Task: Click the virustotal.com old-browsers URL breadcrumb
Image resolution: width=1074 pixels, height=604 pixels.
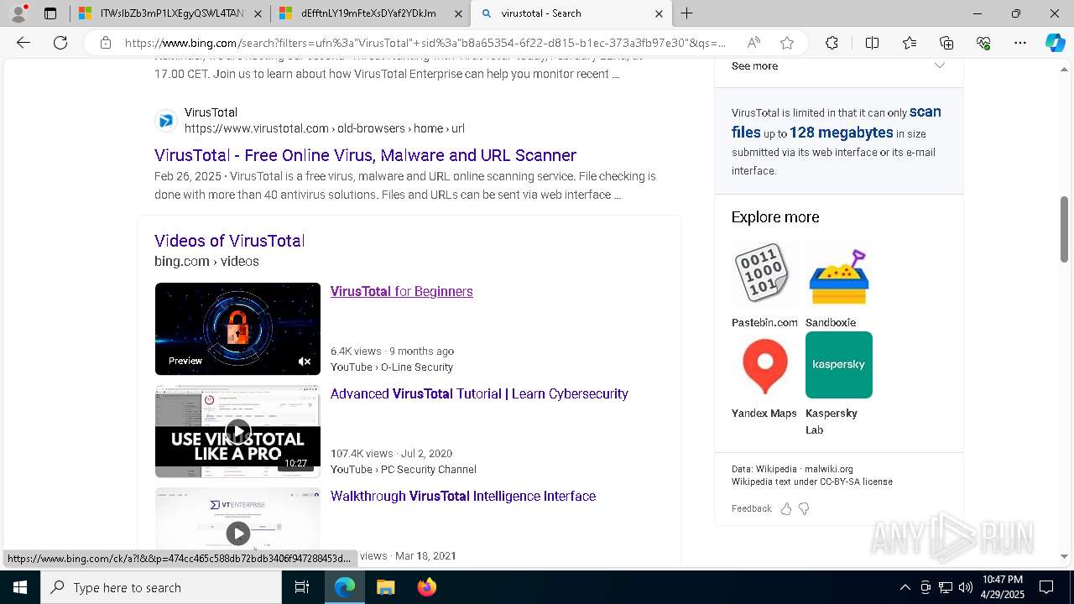Action: click(325, 128)
